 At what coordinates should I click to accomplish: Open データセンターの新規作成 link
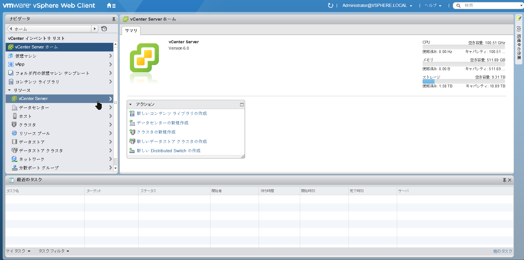pyautogui.click(x=163, y=123)
